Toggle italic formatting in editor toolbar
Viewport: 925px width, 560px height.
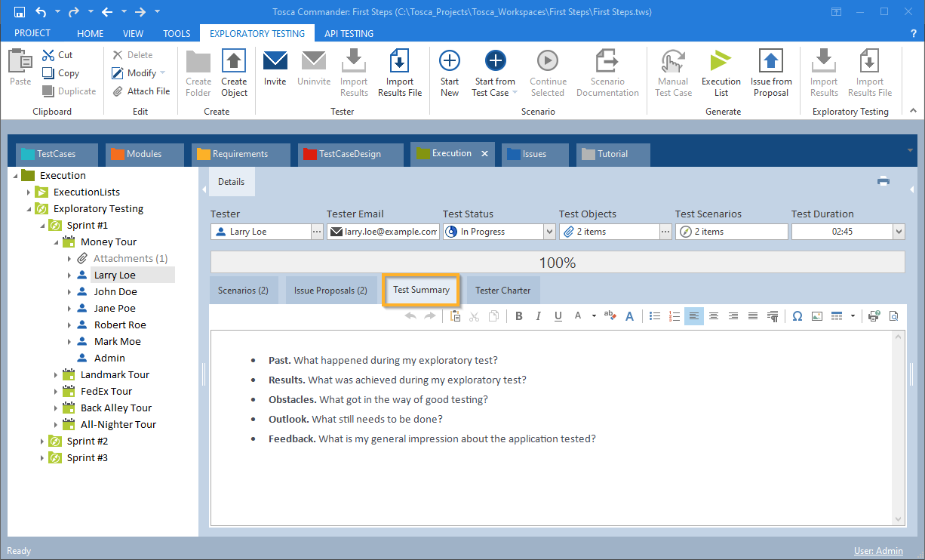539,316
